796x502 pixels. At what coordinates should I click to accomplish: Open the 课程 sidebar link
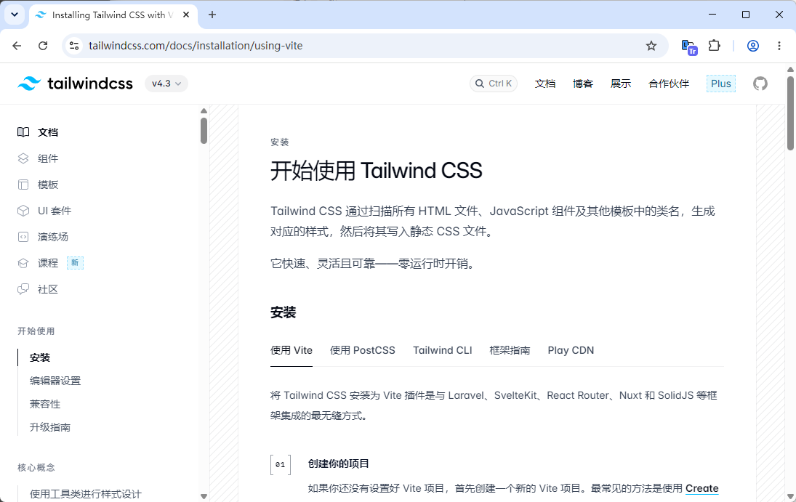tap(48, 263)
